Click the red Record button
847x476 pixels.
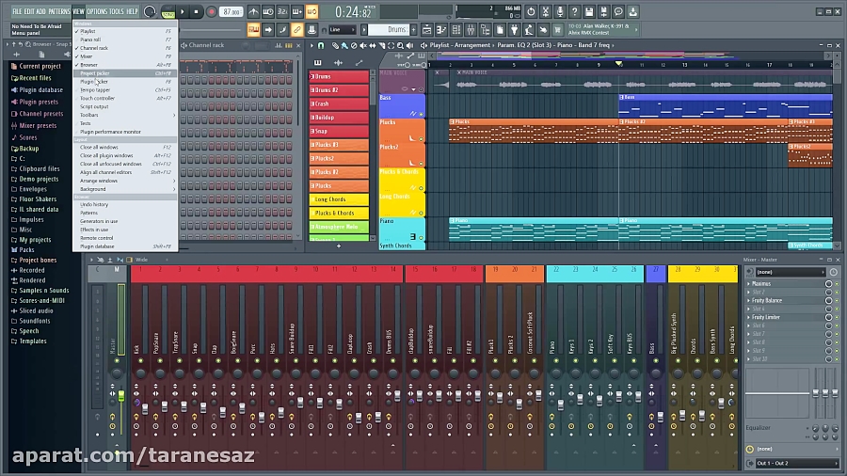(x=211, y=11)
